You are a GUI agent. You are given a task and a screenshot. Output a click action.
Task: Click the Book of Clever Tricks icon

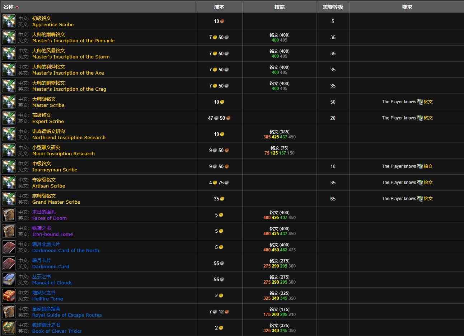click(9, 328)
